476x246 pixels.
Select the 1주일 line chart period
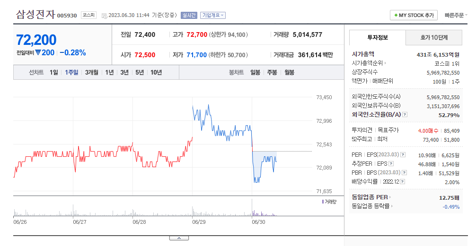(x=71, y=72)
